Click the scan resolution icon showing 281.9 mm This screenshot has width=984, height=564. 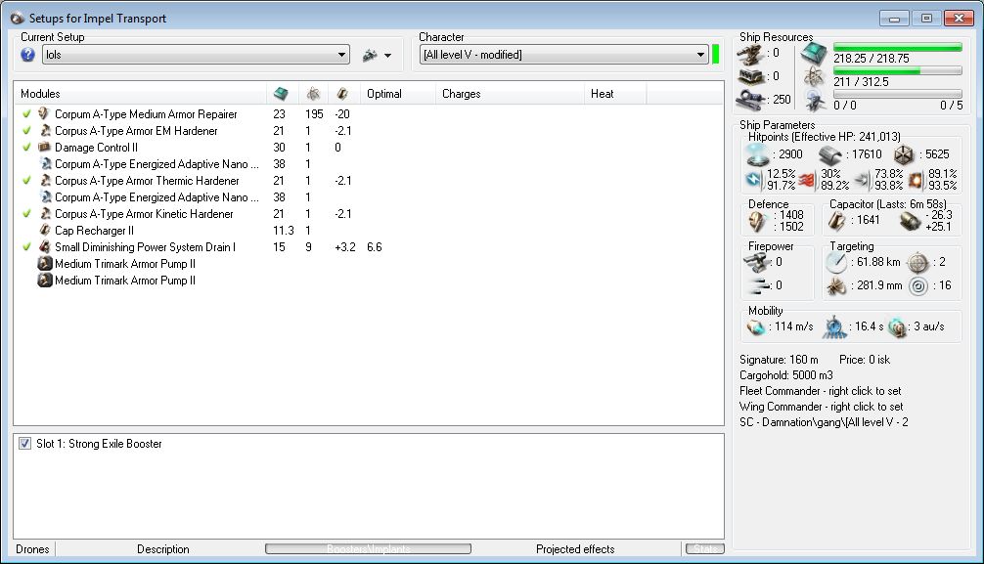coord(836,286)
